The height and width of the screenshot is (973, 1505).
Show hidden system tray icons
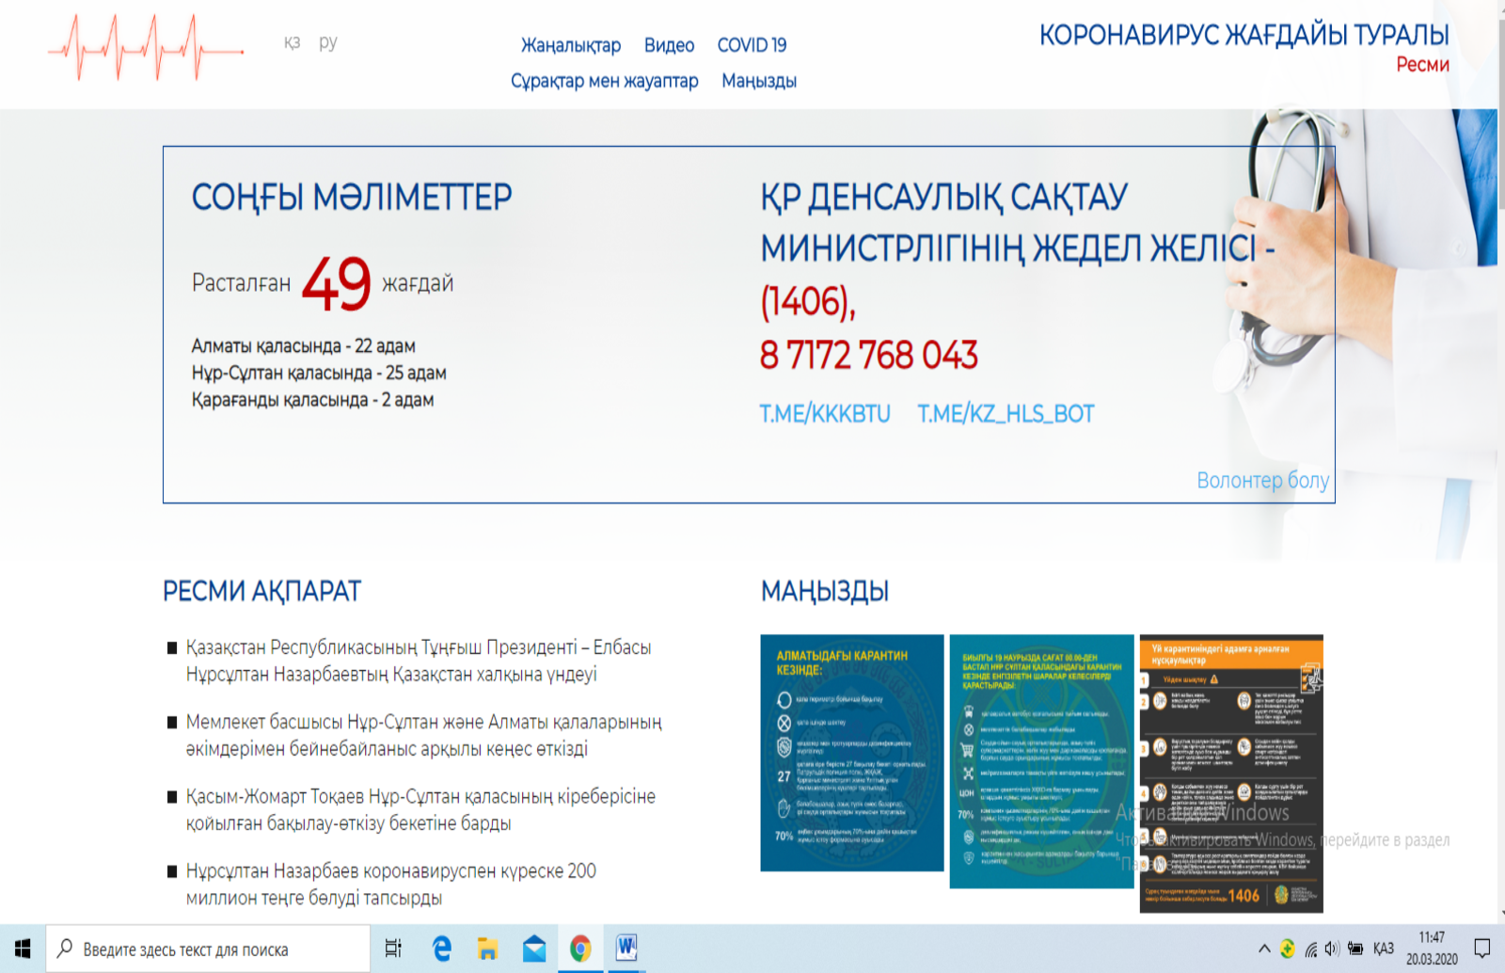tap(1264, 949)
